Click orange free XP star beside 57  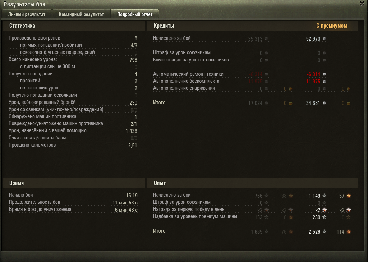coord(349,196)
